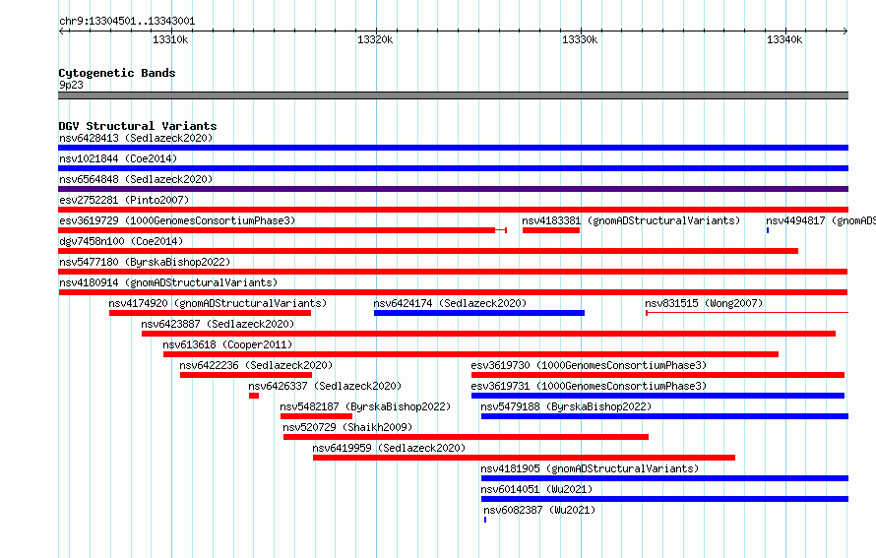Click the blue bar of nsv5479188

click(664, 416)
